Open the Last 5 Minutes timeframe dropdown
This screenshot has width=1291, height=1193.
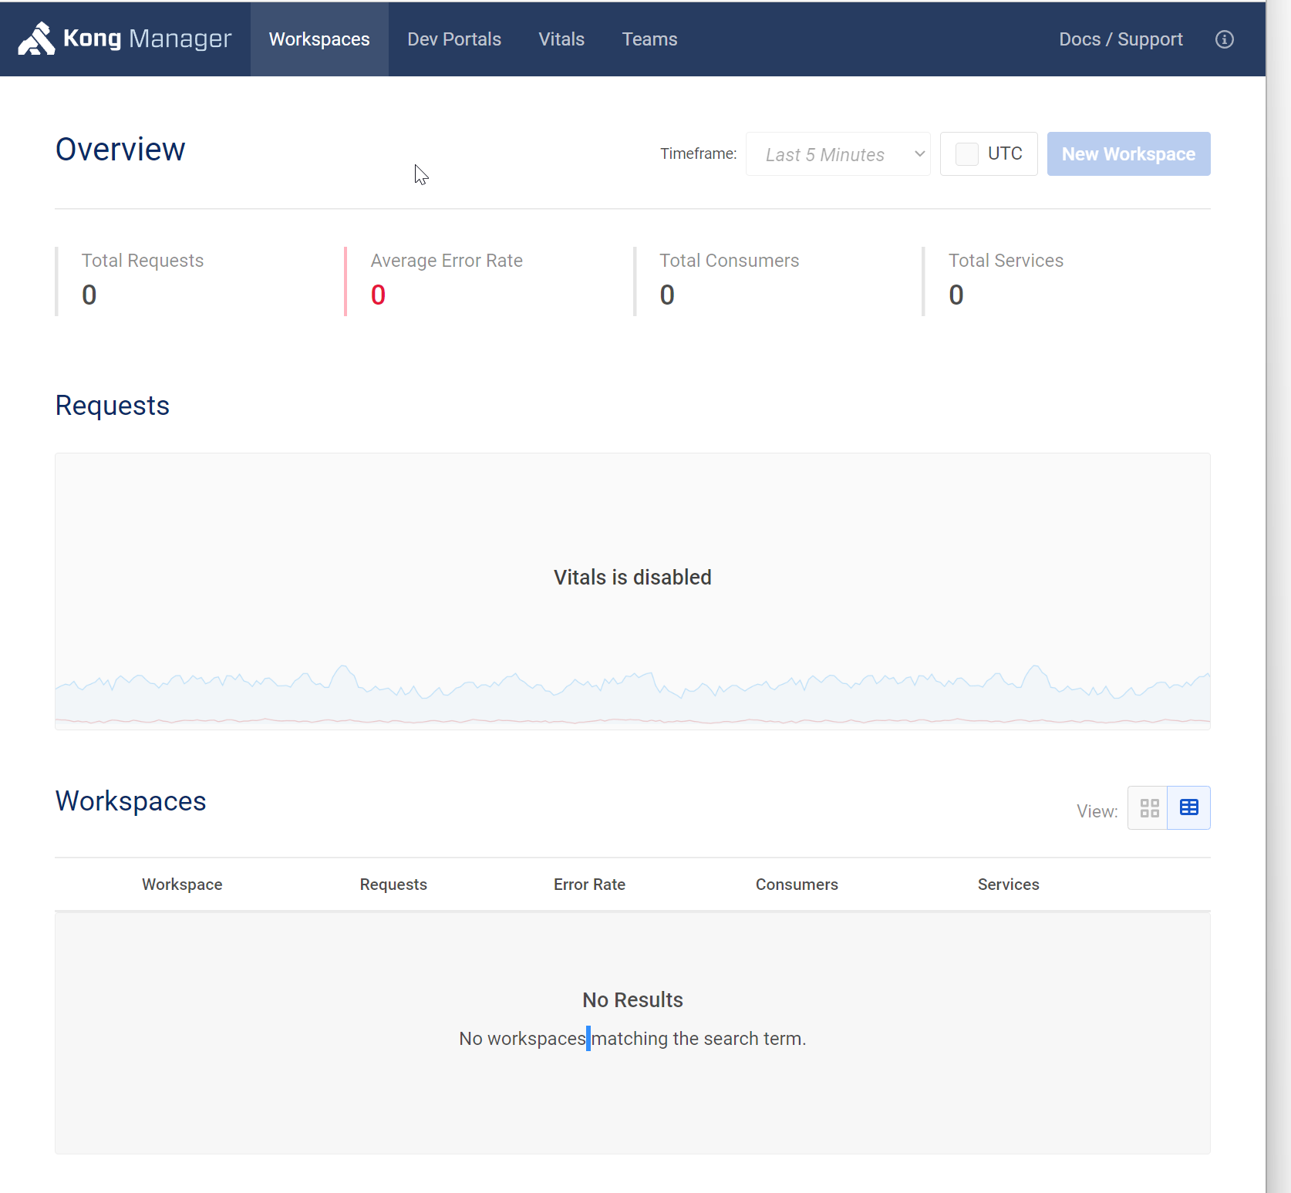838,153
